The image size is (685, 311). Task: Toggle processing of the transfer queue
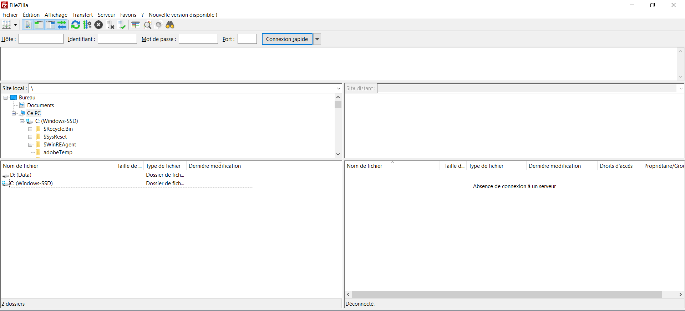click(x=87, y=25)
